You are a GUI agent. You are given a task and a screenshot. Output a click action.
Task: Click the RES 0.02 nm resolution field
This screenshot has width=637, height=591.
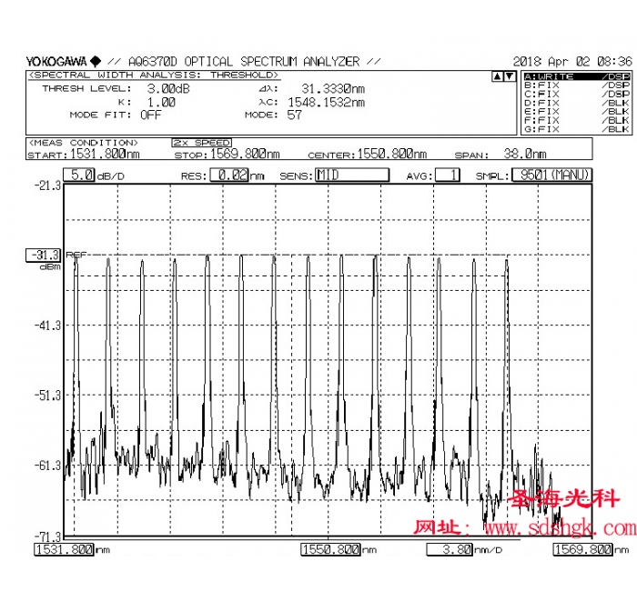tap(228, 175)
